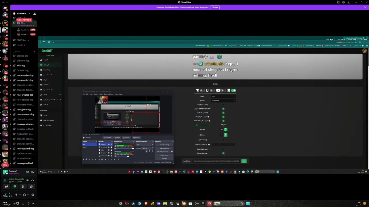Click the stop streaming icon beside Screen 1
369x207 pixels.
click(x=27, y=172)
